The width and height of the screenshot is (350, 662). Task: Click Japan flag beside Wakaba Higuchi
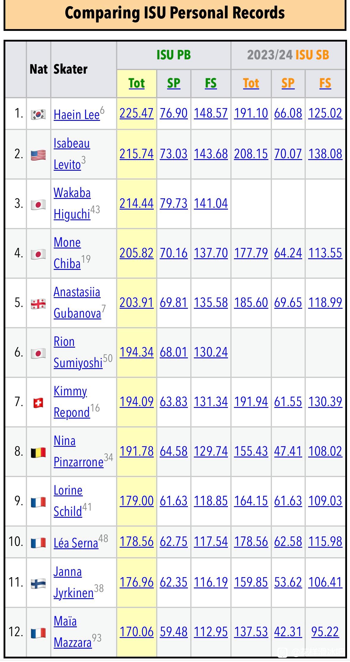38,204
